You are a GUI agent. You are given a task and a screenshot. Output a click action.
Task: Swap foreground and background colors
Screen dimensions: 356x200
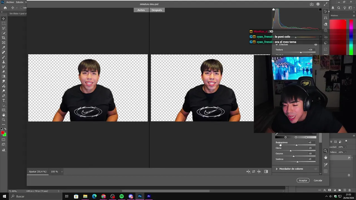(5, 129)
